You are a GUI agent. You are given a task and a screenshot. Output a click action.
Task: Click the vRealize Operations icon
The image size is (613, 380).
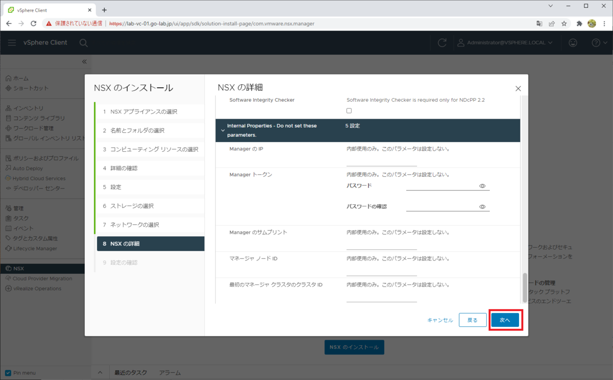point(9,289)
